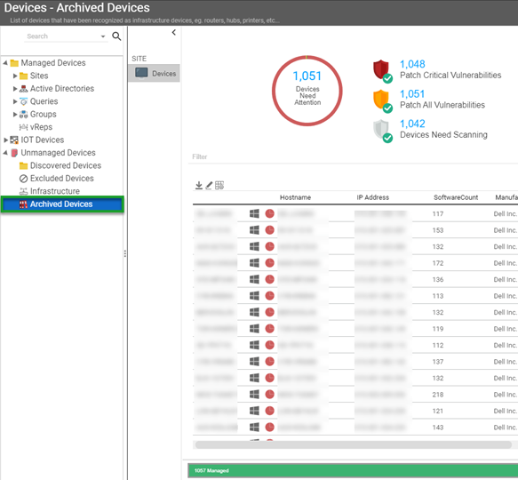The height and width of the screenshot is (480, 518).
Task: Expand the Active Directories node
Action: [15, 89]
